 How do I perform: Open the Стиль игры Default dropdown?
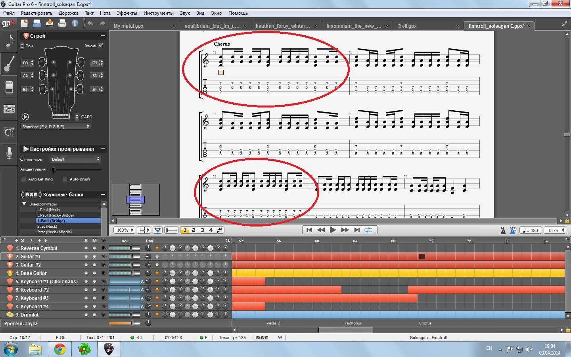[75, 159]
